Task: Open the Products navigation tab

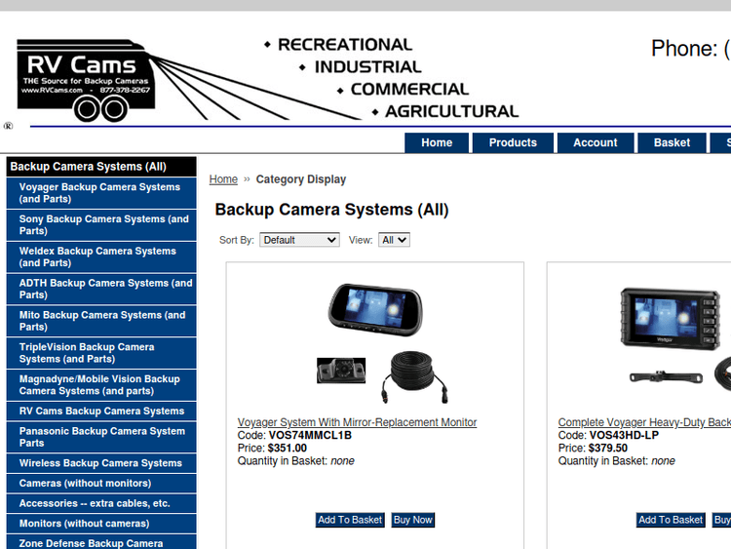Action: pos(513,142)
